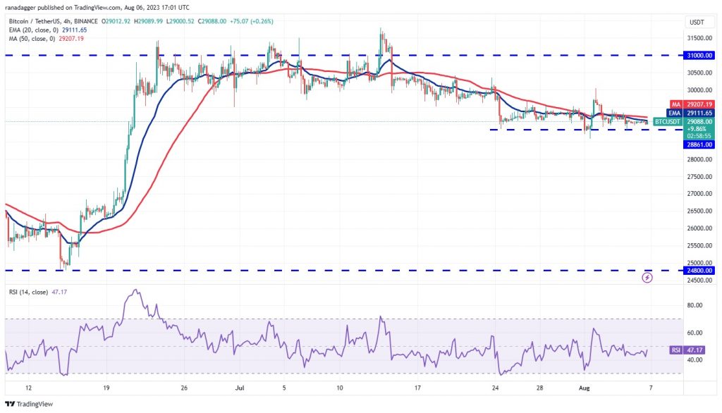Click the purple lightning bolt event icon
This screenshot has width=722, height=413.
point(647,278)
